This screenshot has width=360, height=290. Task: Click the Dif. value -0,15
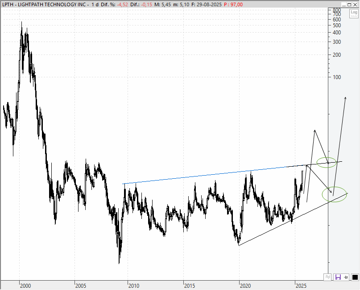(146, 4)
